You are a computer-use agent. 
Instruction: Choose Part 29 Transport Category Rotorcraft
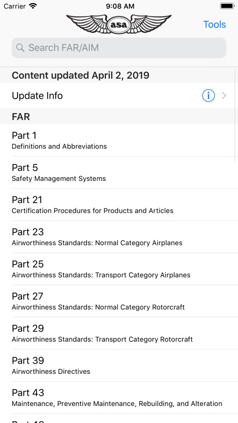click(x=119, y=333)
